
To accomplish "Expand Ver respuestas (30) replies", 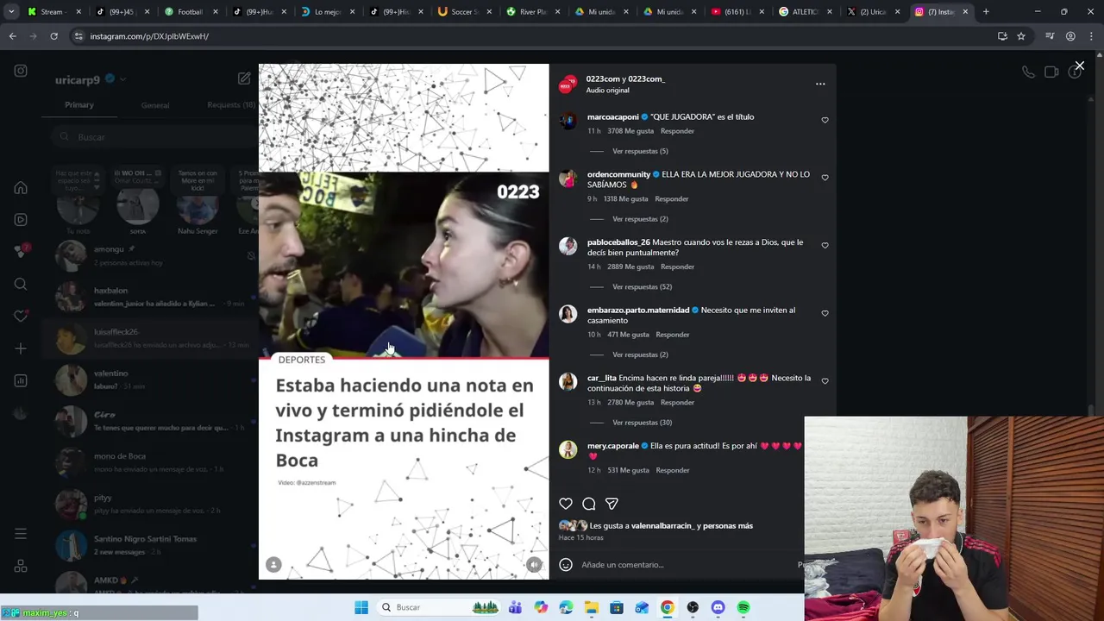I will coord(642,423).
